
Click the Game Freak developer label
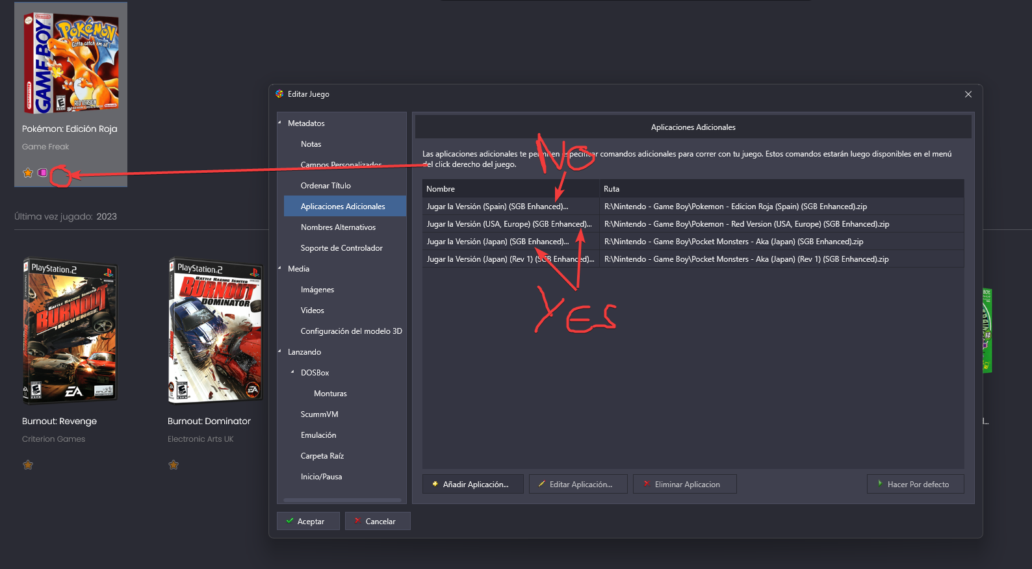tap(45, 147)
